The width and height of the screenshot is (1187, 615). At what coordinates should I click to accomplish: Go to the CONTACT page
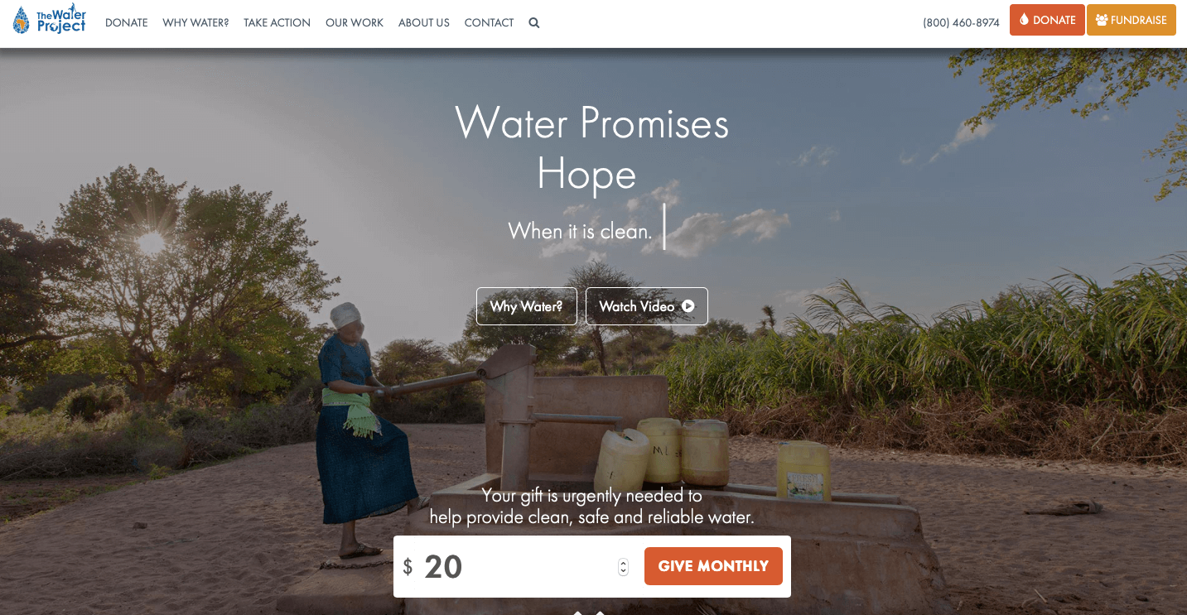pyautogui.click(x=489, y=23)
